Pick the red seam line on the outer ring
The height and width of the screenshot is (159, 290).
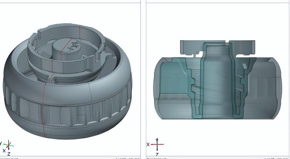pos(44,111)
